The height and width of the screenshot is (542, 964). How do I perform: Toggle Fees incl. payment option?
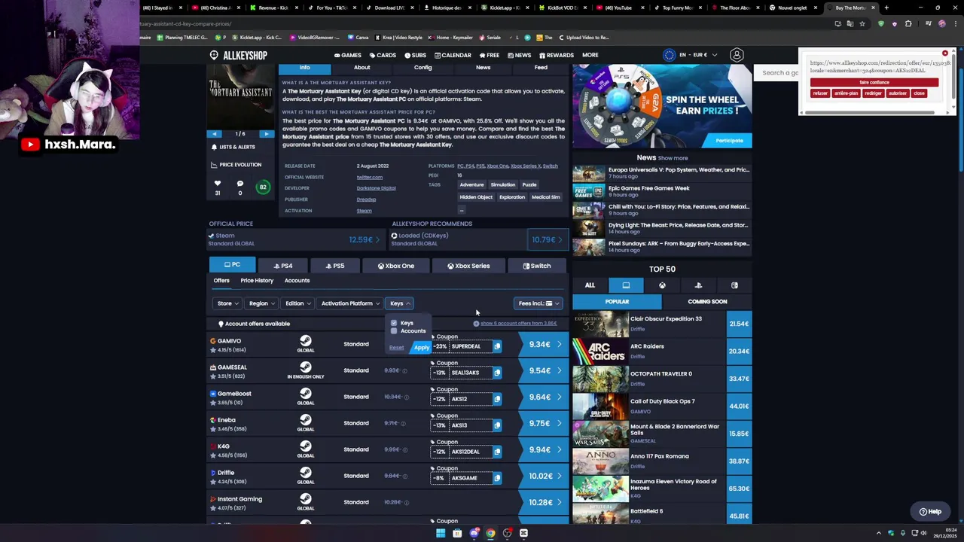point(538,303)
